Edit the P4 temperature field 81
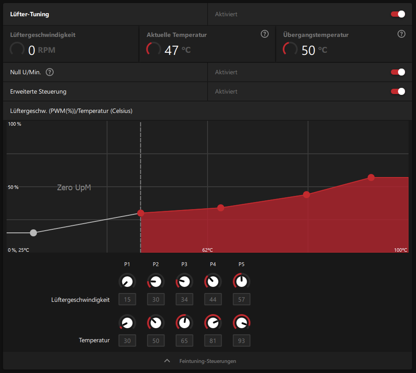Screen dimensions: 416x373 pos(213,340)
